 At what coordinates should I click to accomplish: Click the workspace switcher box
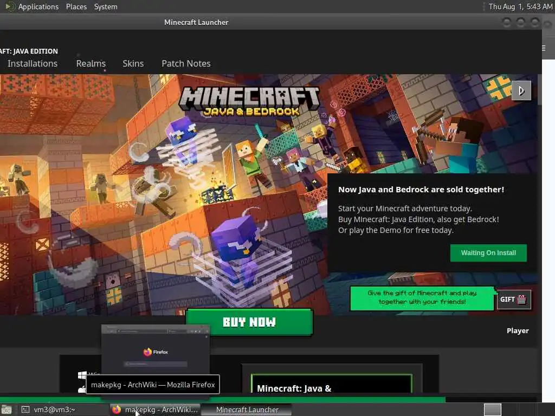coord(492,409)
